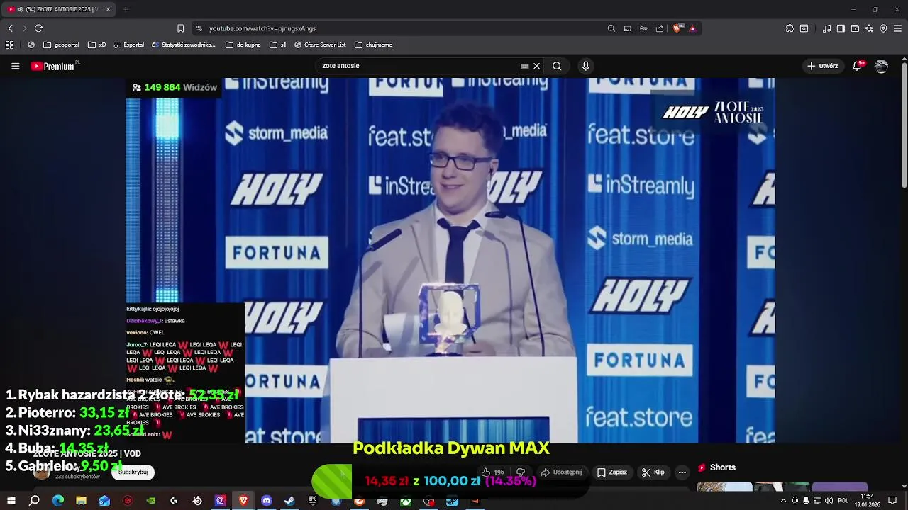Open the share page icon in address bar
The image size is (908, 510).
pyautogui.click(x=660, y=28)
